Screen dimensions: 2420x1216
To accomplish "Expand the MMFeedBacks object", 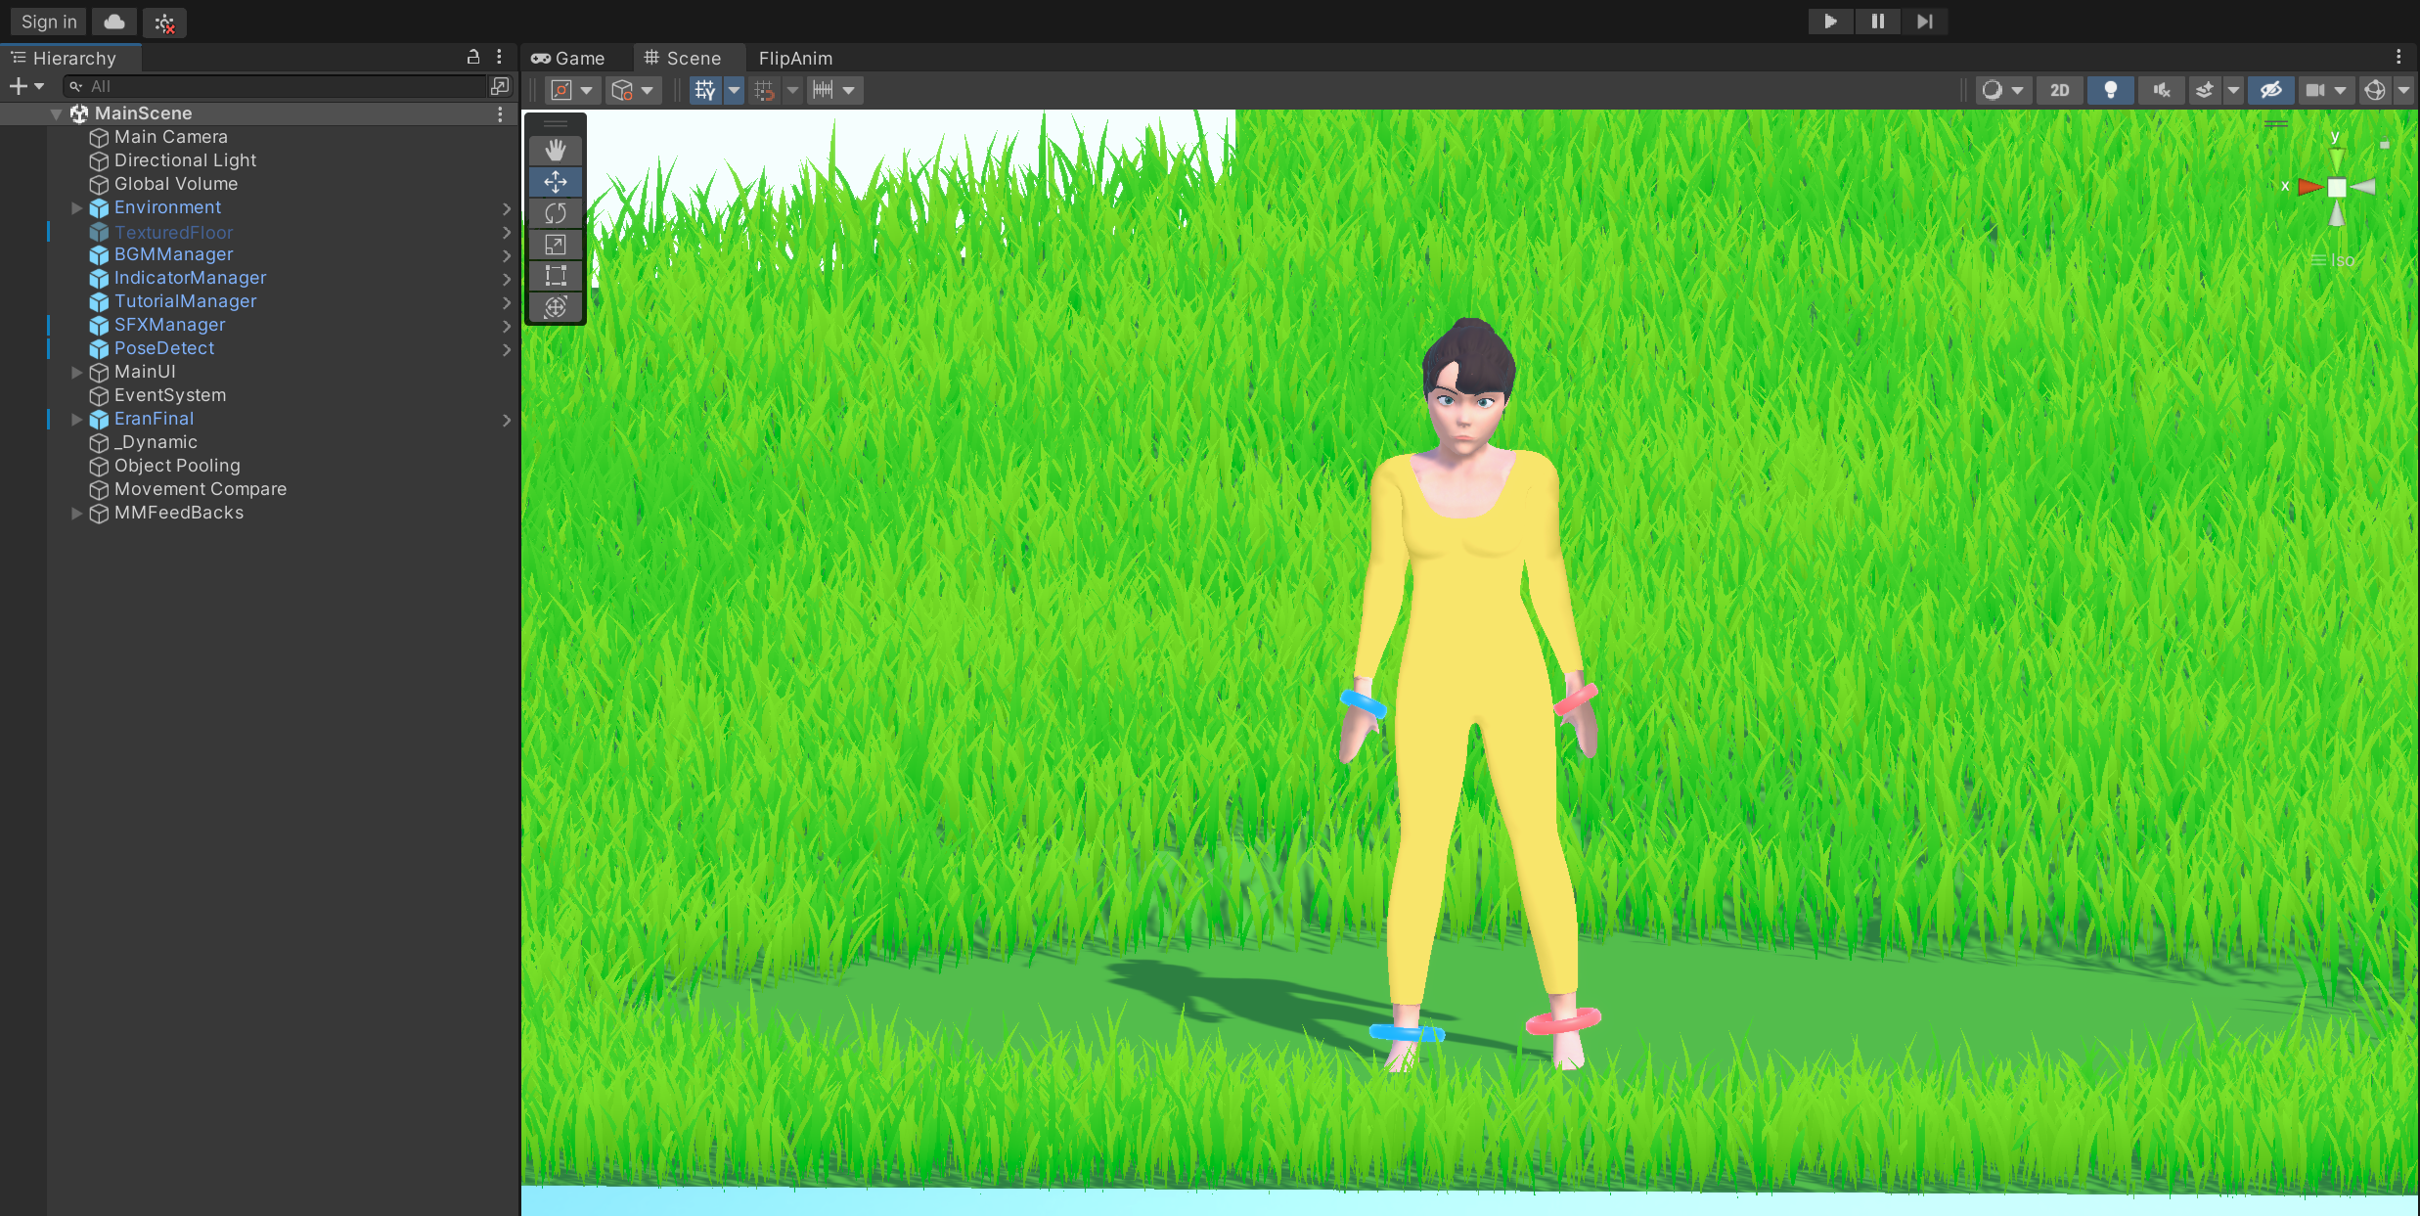I will tap(76, 513).
